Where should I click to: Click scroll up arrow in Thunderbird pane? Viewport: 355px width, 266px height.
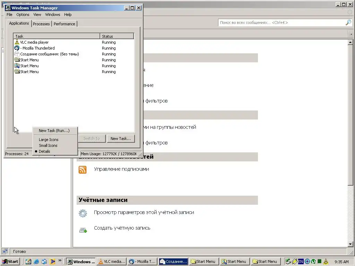(350, 42)
